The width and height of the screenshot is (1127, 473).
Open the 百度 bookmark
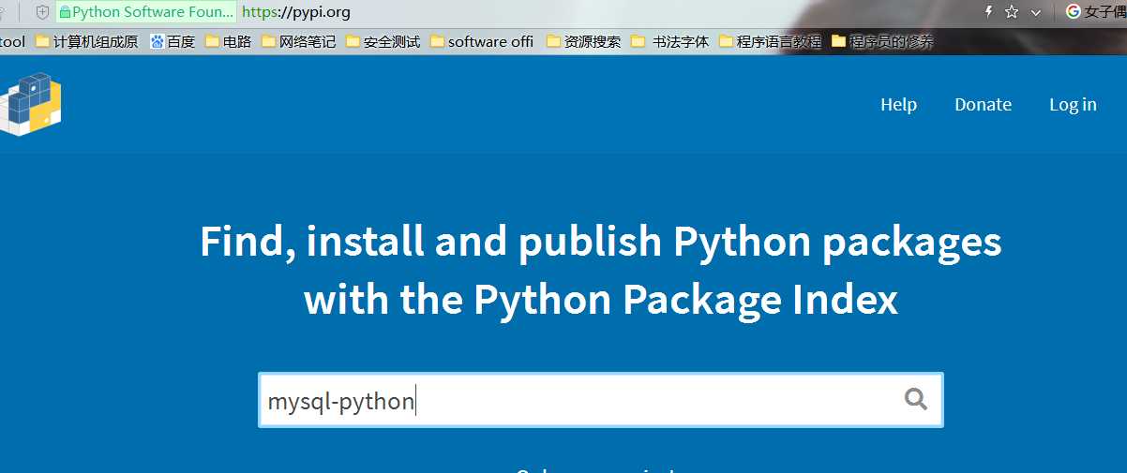coord(173,41)
